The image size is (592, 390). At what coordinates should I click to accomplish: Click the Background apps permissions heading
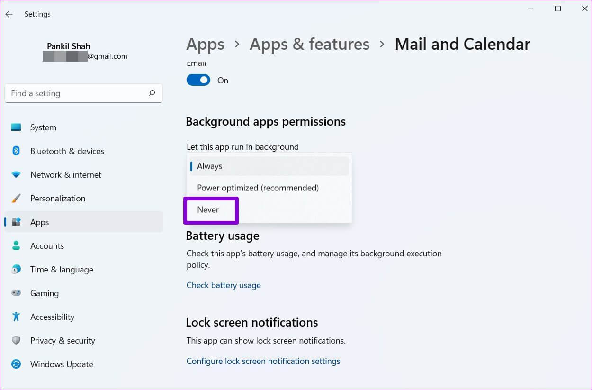[266, 122]
